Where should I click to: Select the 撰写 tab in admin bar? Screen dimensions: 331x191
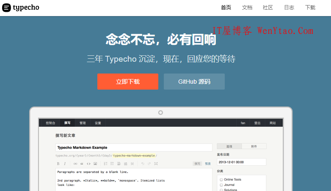67,123
